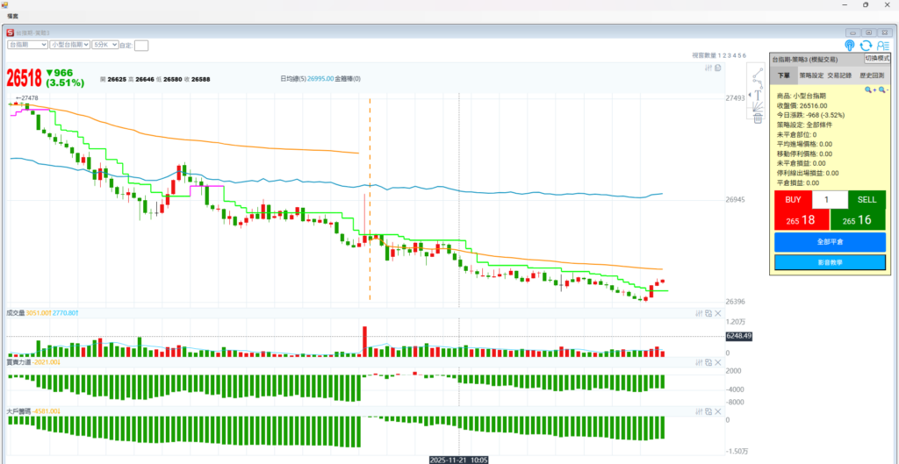Close the 大戶籌碼 indicator panel
Image resolution: width=899 pixels, height=464 pixels.
[x=717, y=410]
